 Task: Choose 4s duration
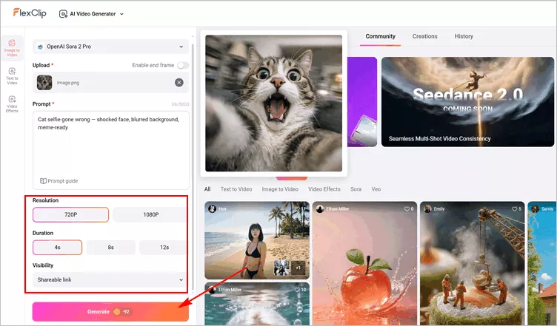[x=57, y=248]
